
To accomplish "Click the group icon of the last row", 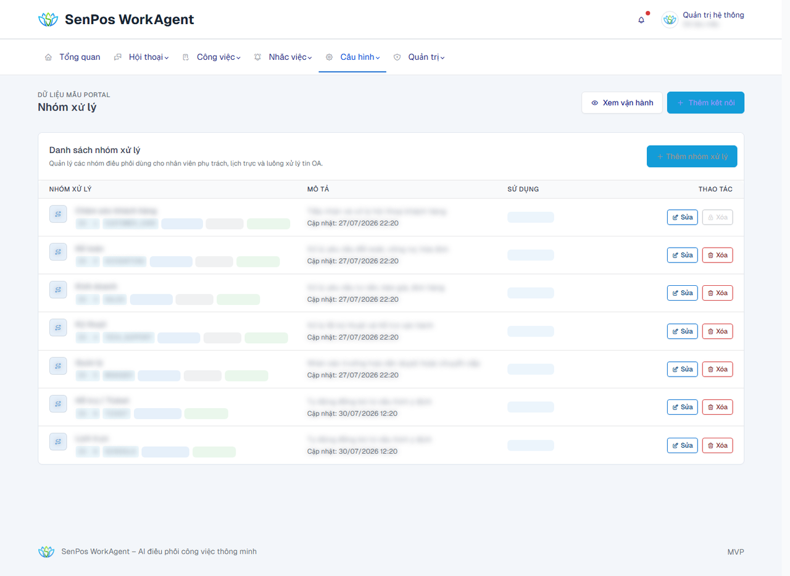I will [58, 441].
